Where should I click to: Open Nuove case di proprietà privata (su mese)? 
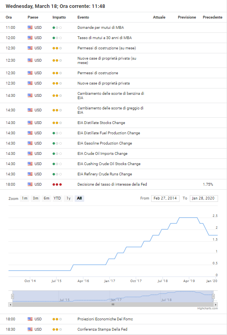(107, 60)
